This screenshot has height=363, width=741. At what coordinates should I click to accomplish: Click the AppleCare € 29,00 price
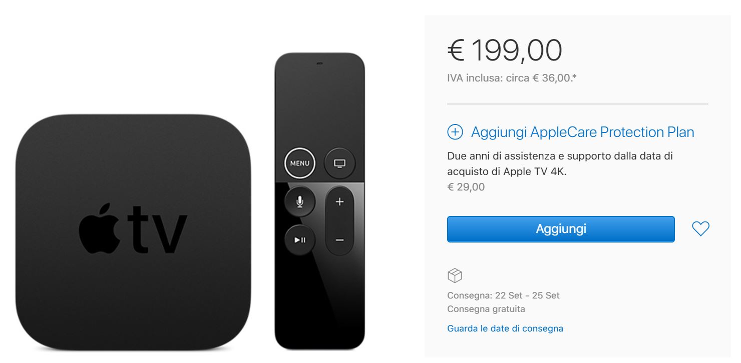[x=466, y=187]
